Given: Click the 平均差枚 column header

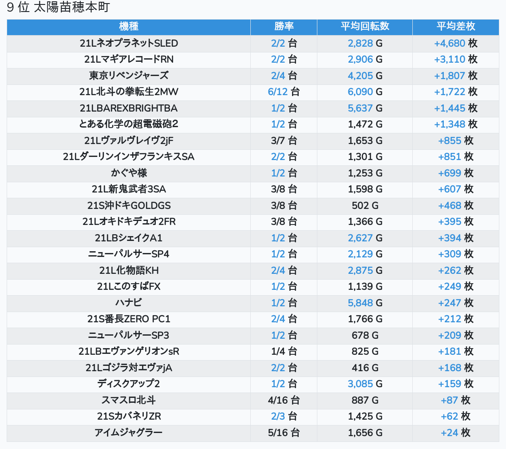Looking at the screenshot, I should [x=455, y=27].
